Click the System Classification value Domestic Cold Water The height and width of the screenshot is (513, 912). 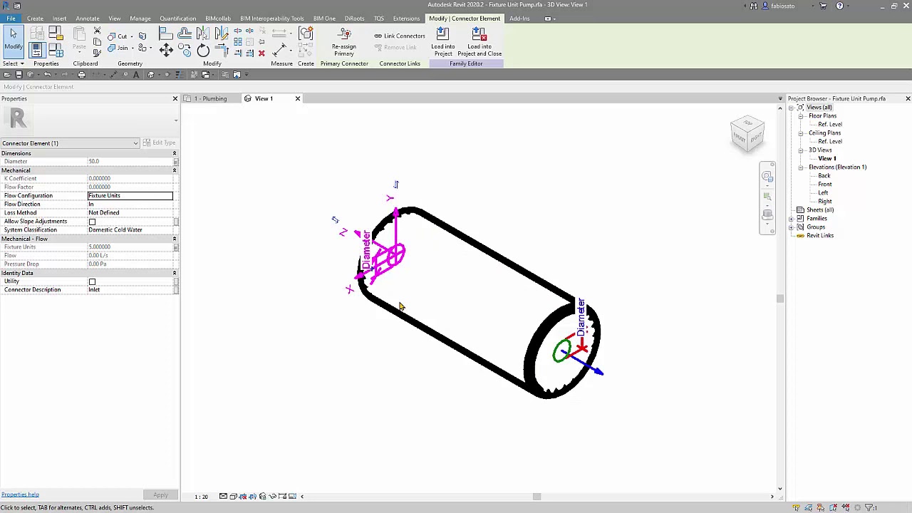(130, 230)
